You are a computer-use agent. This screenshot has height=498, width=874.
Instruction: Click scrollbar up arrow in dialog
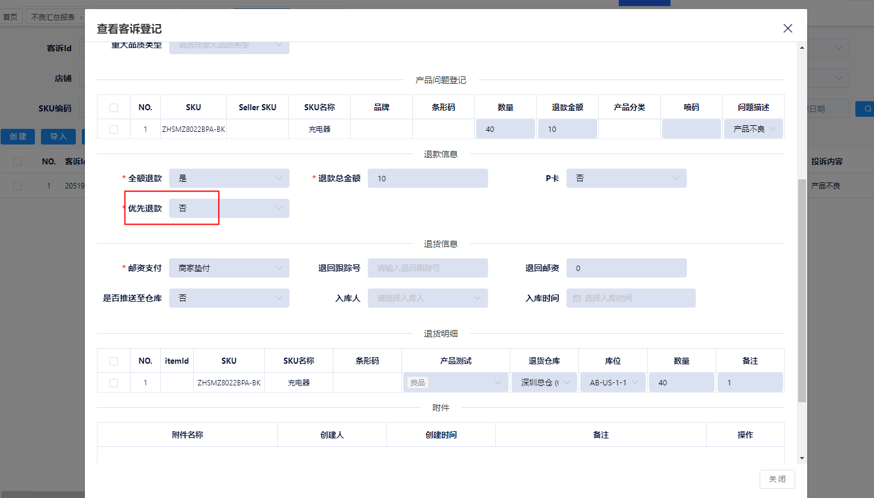pos(801,48)
